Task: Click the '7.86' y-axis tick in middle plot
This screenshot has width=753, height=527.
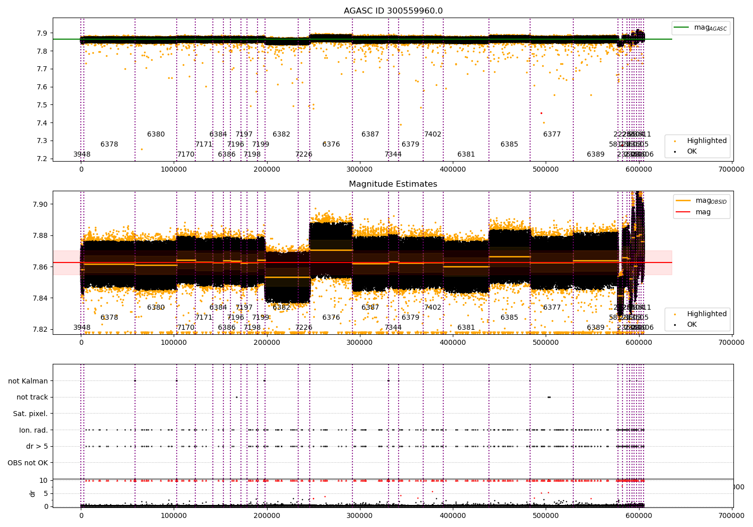Action: (41, 267)
